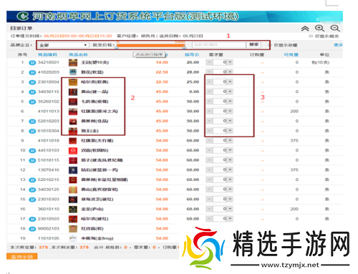Open the 品牌企业 dropdown showing 全部
358x274 pixels.
[63, 45]
